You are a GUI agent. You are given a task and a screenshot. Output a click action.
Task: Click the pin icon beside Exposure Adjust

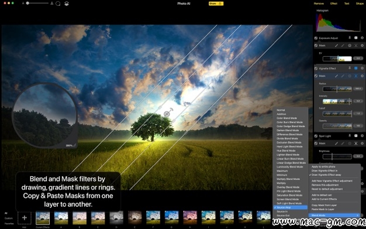[350, 38]
